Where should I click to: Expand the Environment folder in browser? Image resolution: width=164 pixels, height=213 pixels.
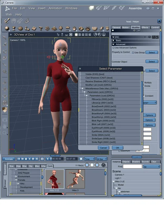[x=16, y=176]
